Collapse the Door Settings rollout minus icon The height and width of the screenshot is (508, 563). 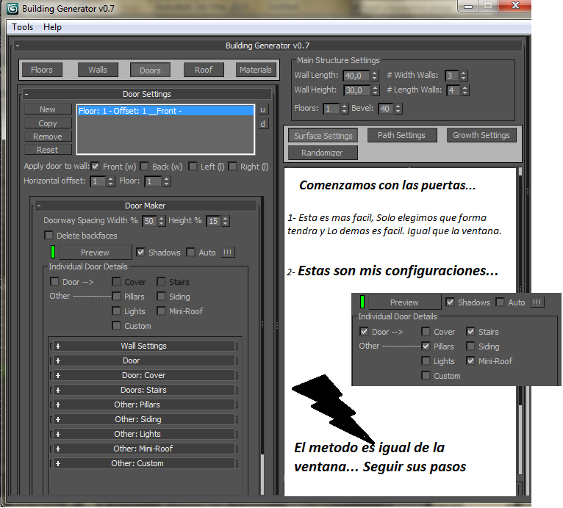point(26,94)
